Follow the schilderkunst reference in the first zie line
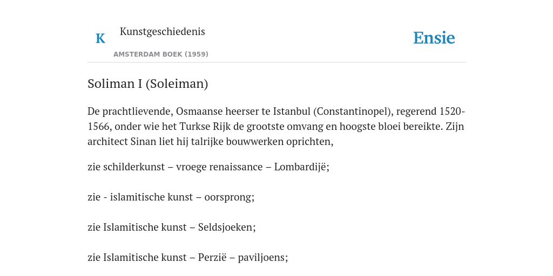This screenshot has width=553, height=276. pos(134,167)
